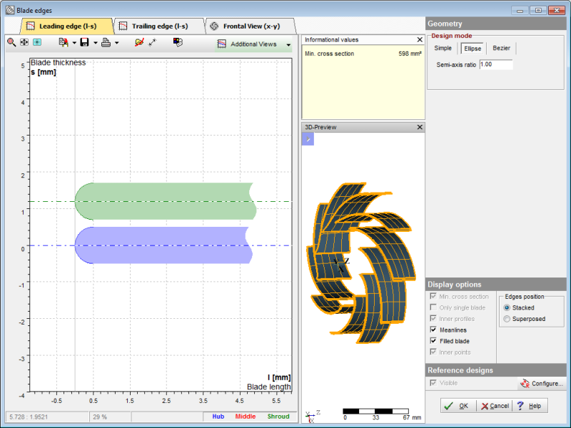This screenshot has width=571, height=428.
Task: Close the 3D-Preview panel
Action: point(420,127)
